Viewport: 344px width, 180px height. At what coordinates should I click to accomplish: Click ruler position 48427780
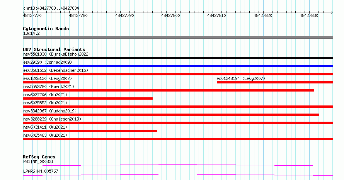tap(78, 15)
